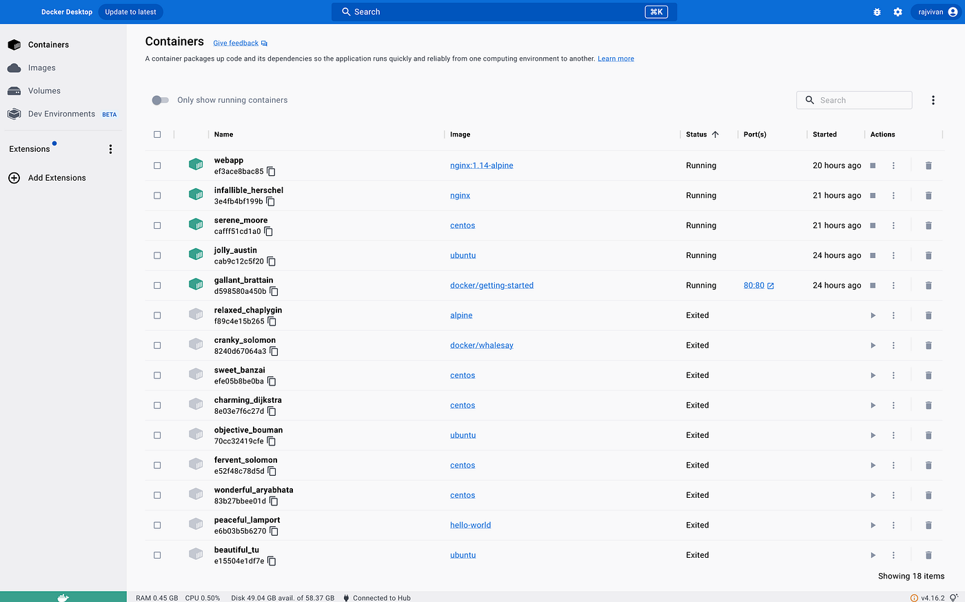Image resolution: width=965 pixels, height=602 pixels.
Task: Click the Add Extensions label
Action: [x=57, y=178]
